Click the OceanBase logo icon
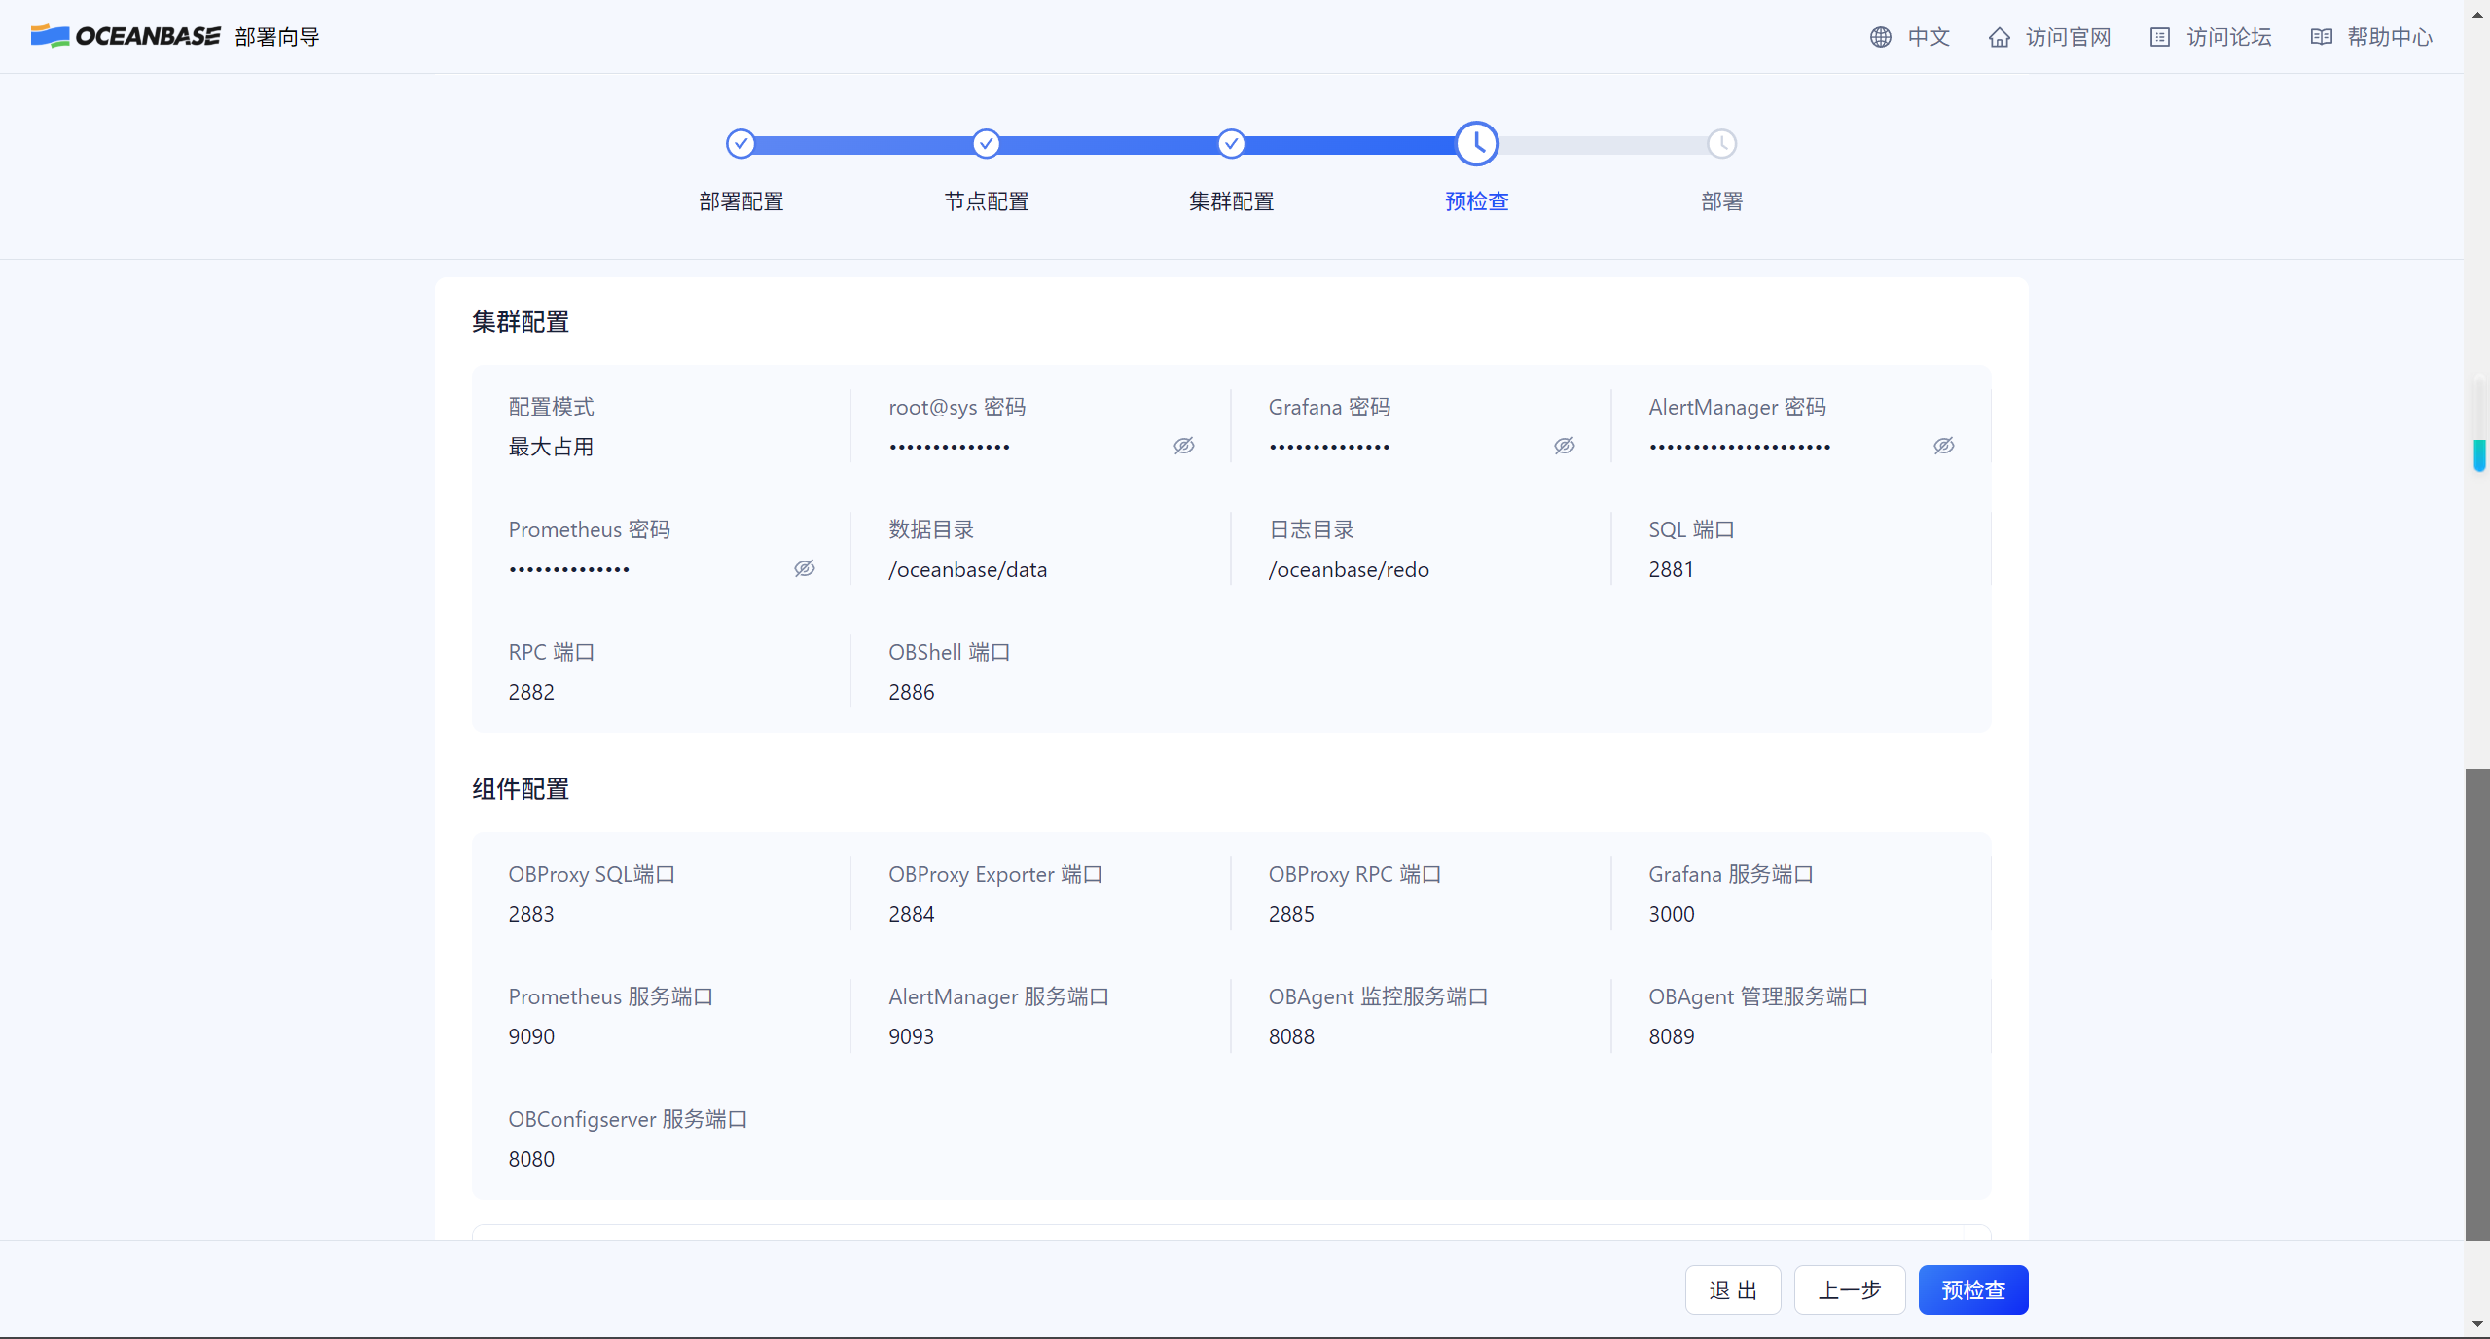Viewport: 2490px width, 1339px height. click(50, 36)
